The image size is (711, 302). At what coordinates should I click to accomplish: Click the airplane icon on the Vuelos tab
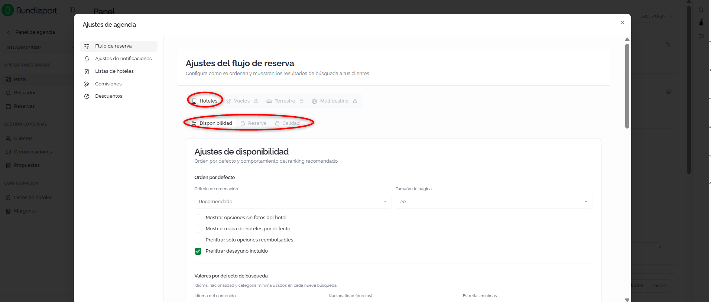229,101
